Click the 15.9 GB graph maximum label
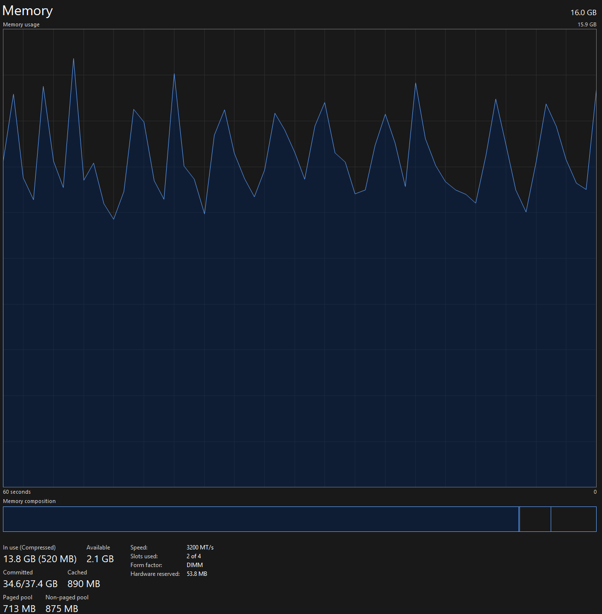Viewport: 602px width, 614px height. click(x=586, y=24)
